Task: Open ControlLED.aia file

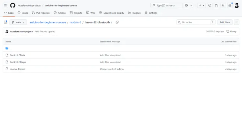Action: tap(17, 55)
